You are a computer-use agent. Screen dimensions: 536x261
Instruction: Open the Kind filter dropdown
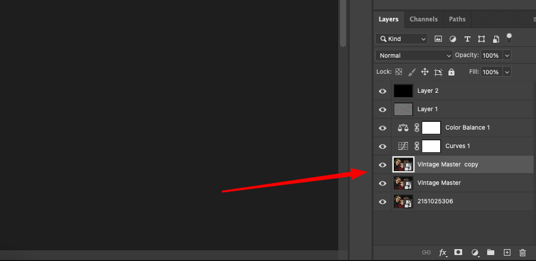[401, 39]
